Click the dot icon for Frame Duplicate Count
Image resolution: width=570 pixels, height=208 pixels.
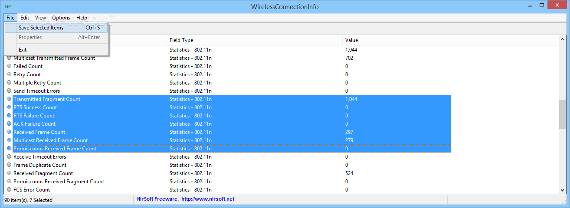(x=10, y=165)
